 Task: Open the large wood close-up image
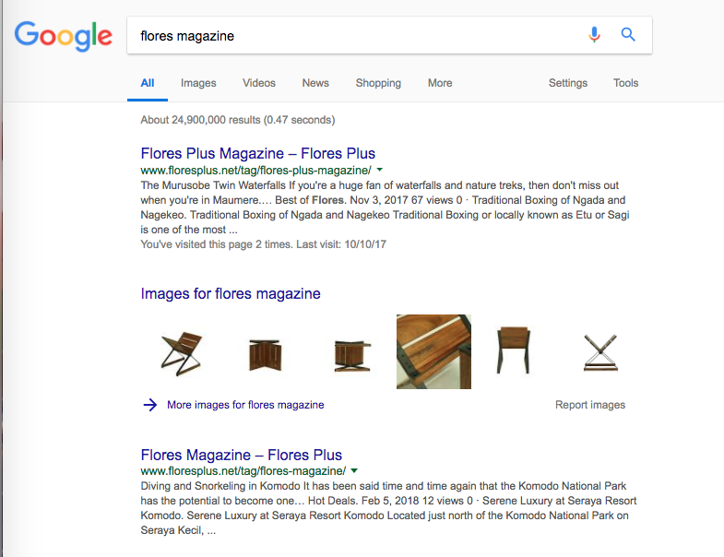(433, 351)
